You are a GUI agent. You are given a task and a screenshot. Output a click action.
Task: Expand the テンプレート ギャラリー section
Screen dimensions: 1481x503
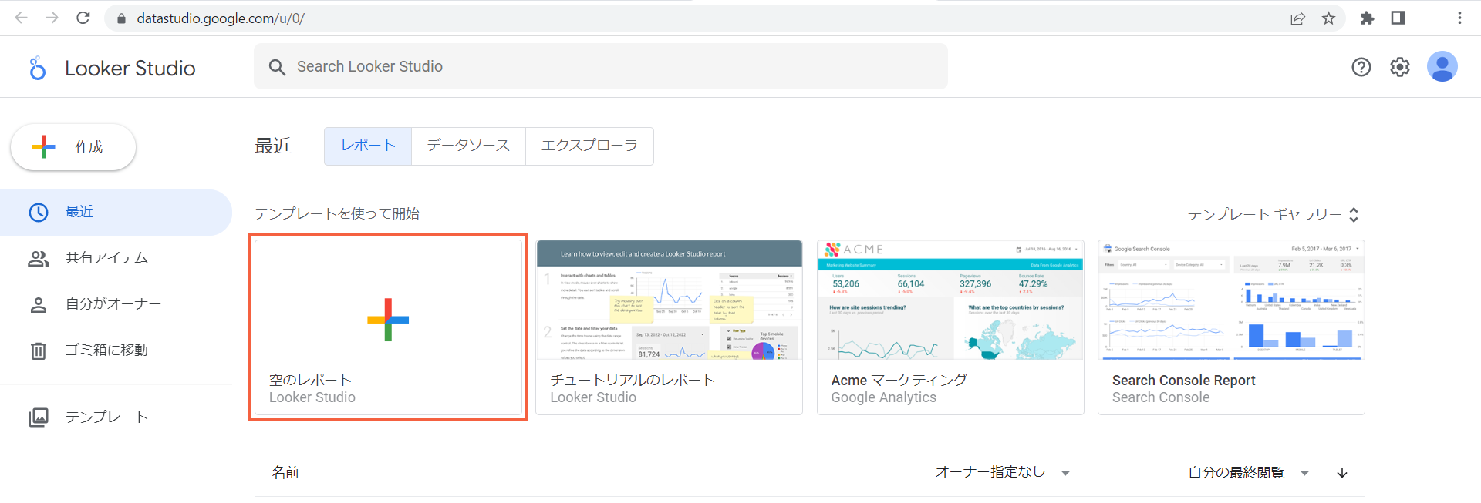pyautogui.click(x=1273, y=214)
